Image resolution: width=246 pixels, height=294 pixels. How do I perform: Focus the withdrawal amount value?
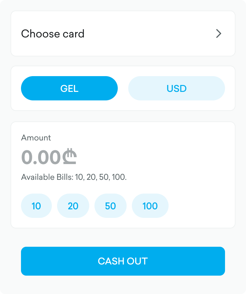pos(41,157)
